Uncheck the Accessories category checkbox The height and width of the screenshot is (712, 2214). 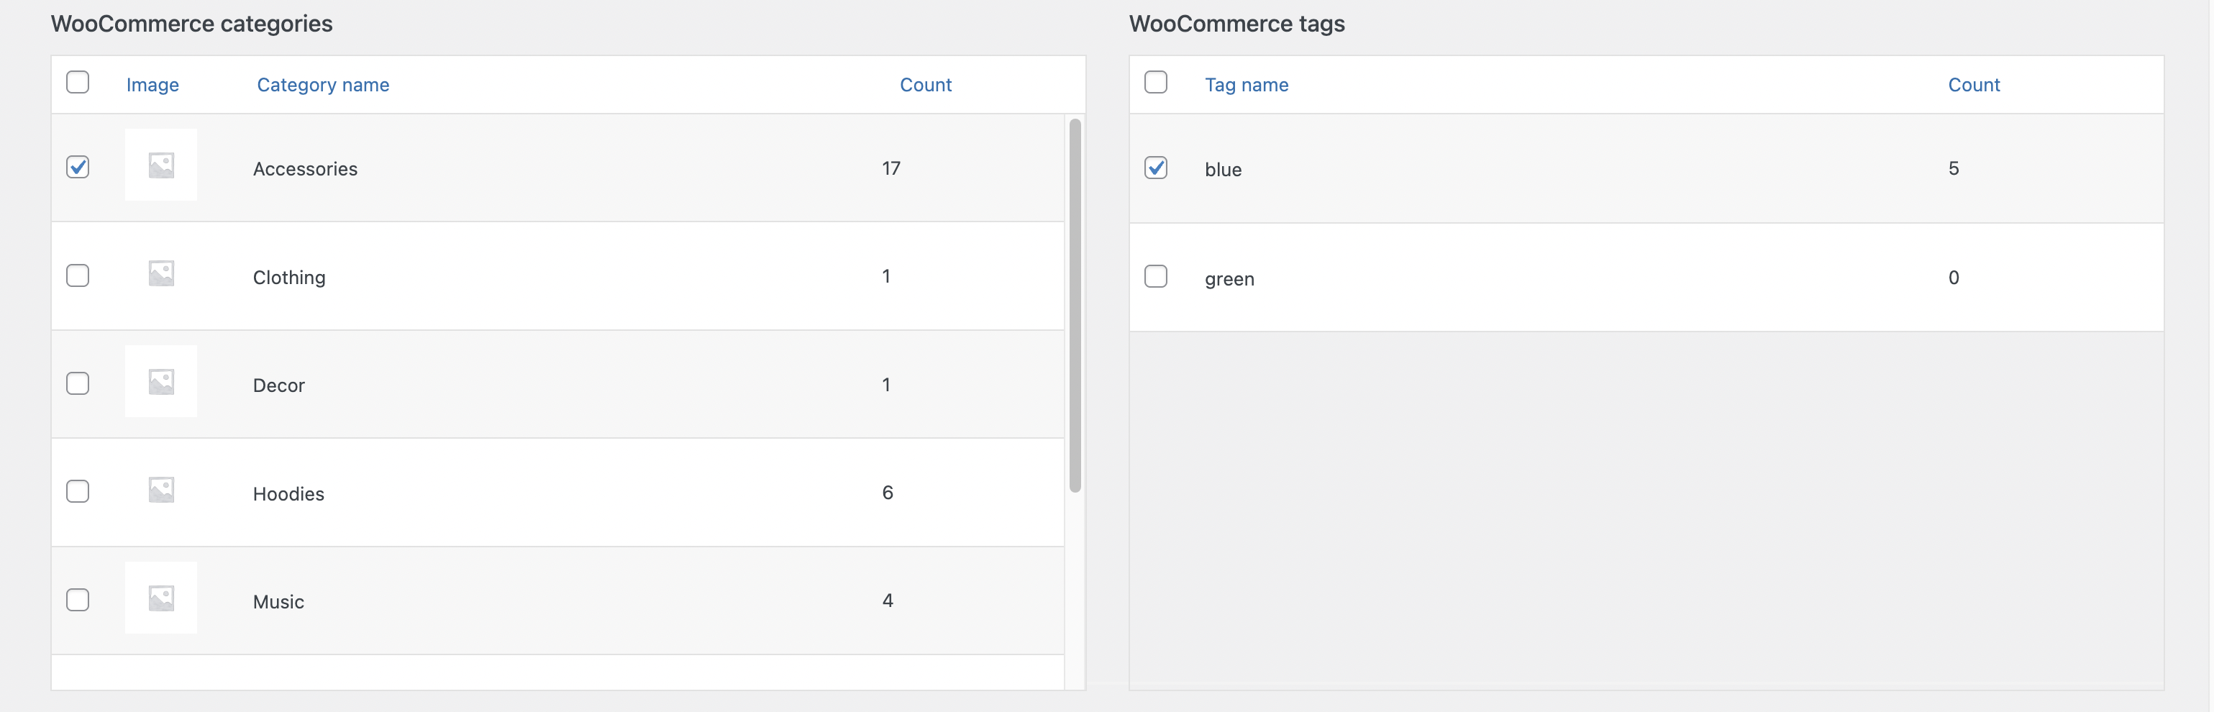(78, 167)
